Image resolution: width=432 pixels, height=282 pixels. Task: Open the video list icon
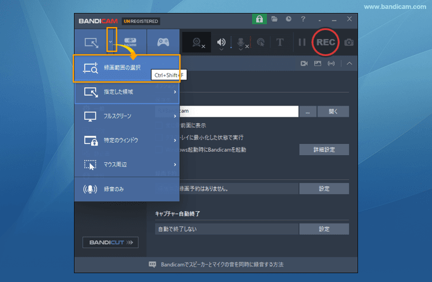click(x=304, y=64)
